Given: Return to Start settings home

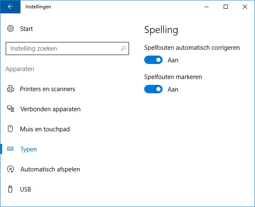Looking at the screenshot, I should point(26,29).
